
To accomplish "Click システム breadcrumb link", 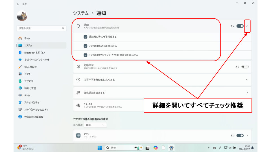I will click(80, 13).
